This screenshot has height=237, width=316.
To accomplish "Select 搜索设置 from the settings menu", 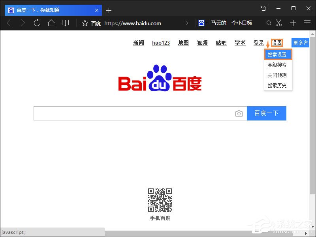I will click(278, 54).
